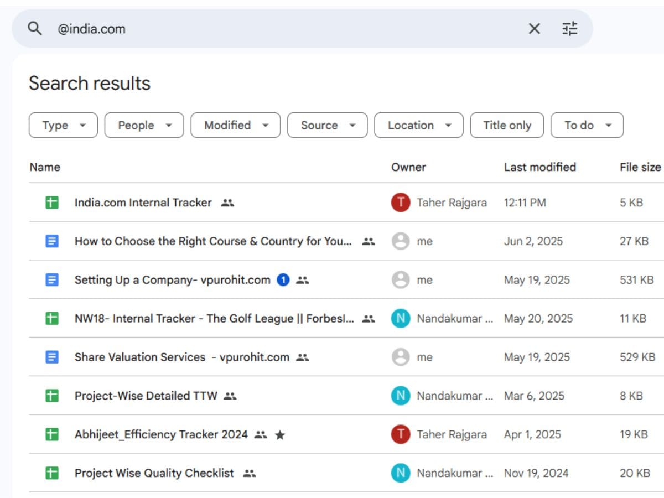This screenshot has width=664, height=498.
Task: Click the Search results heading
Action: click(90, 84)
